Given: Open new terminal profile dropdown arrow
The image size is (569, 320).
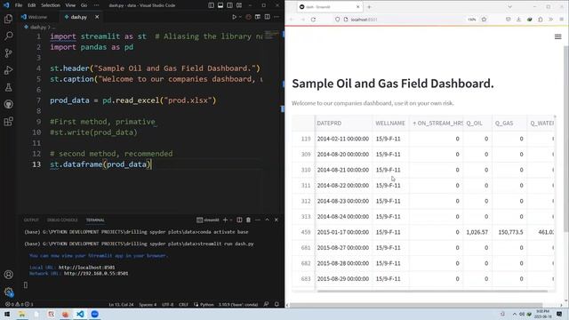Looking at the screenshot, I should point(231,220).
